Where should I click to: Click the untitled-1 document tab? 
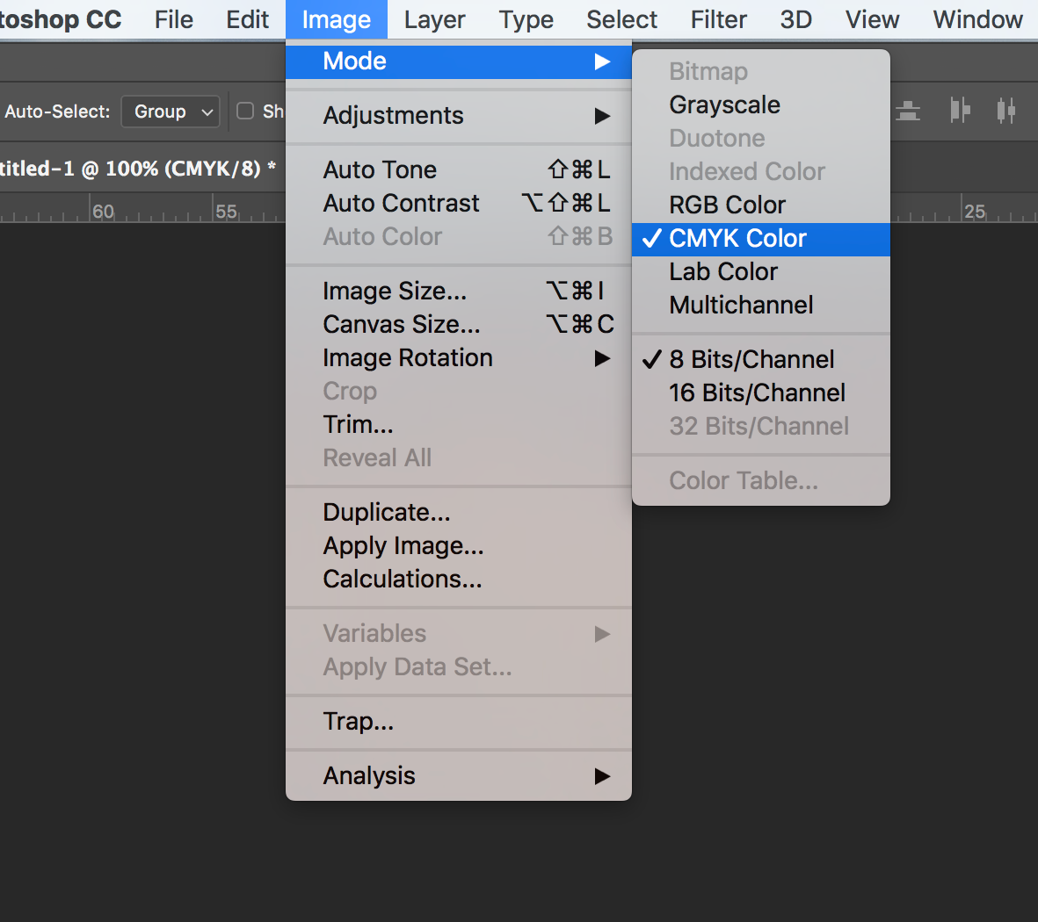coord(132,169)
